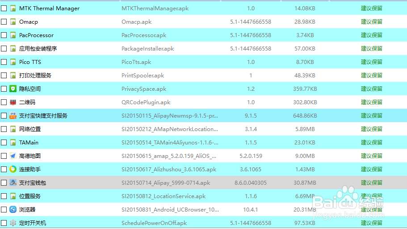Click the Omacp.apk file name

tap(137, 22)
